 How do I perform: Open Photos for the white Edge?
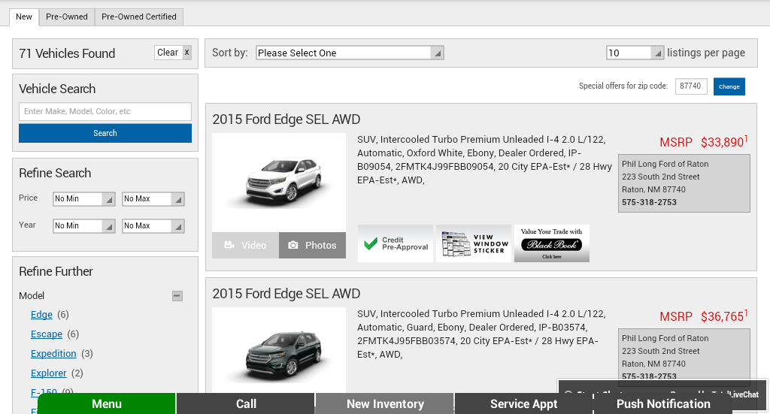tap(312, 245)
